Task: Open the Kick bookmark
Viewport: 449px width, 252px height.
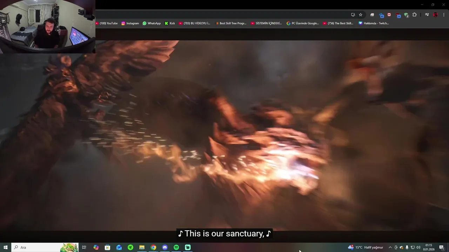Action: coord(170,23)
